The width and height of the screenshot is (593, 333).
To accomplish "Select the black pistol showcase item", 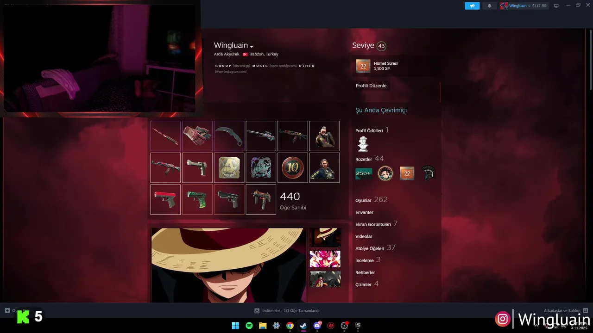I will point(229,200).
